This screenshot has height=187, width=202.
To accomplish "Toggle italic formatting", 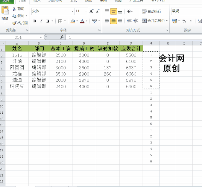I will pyautogui.click(x=41, y=21).
